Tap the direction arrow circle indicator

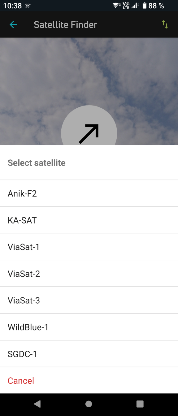[89, 125]
